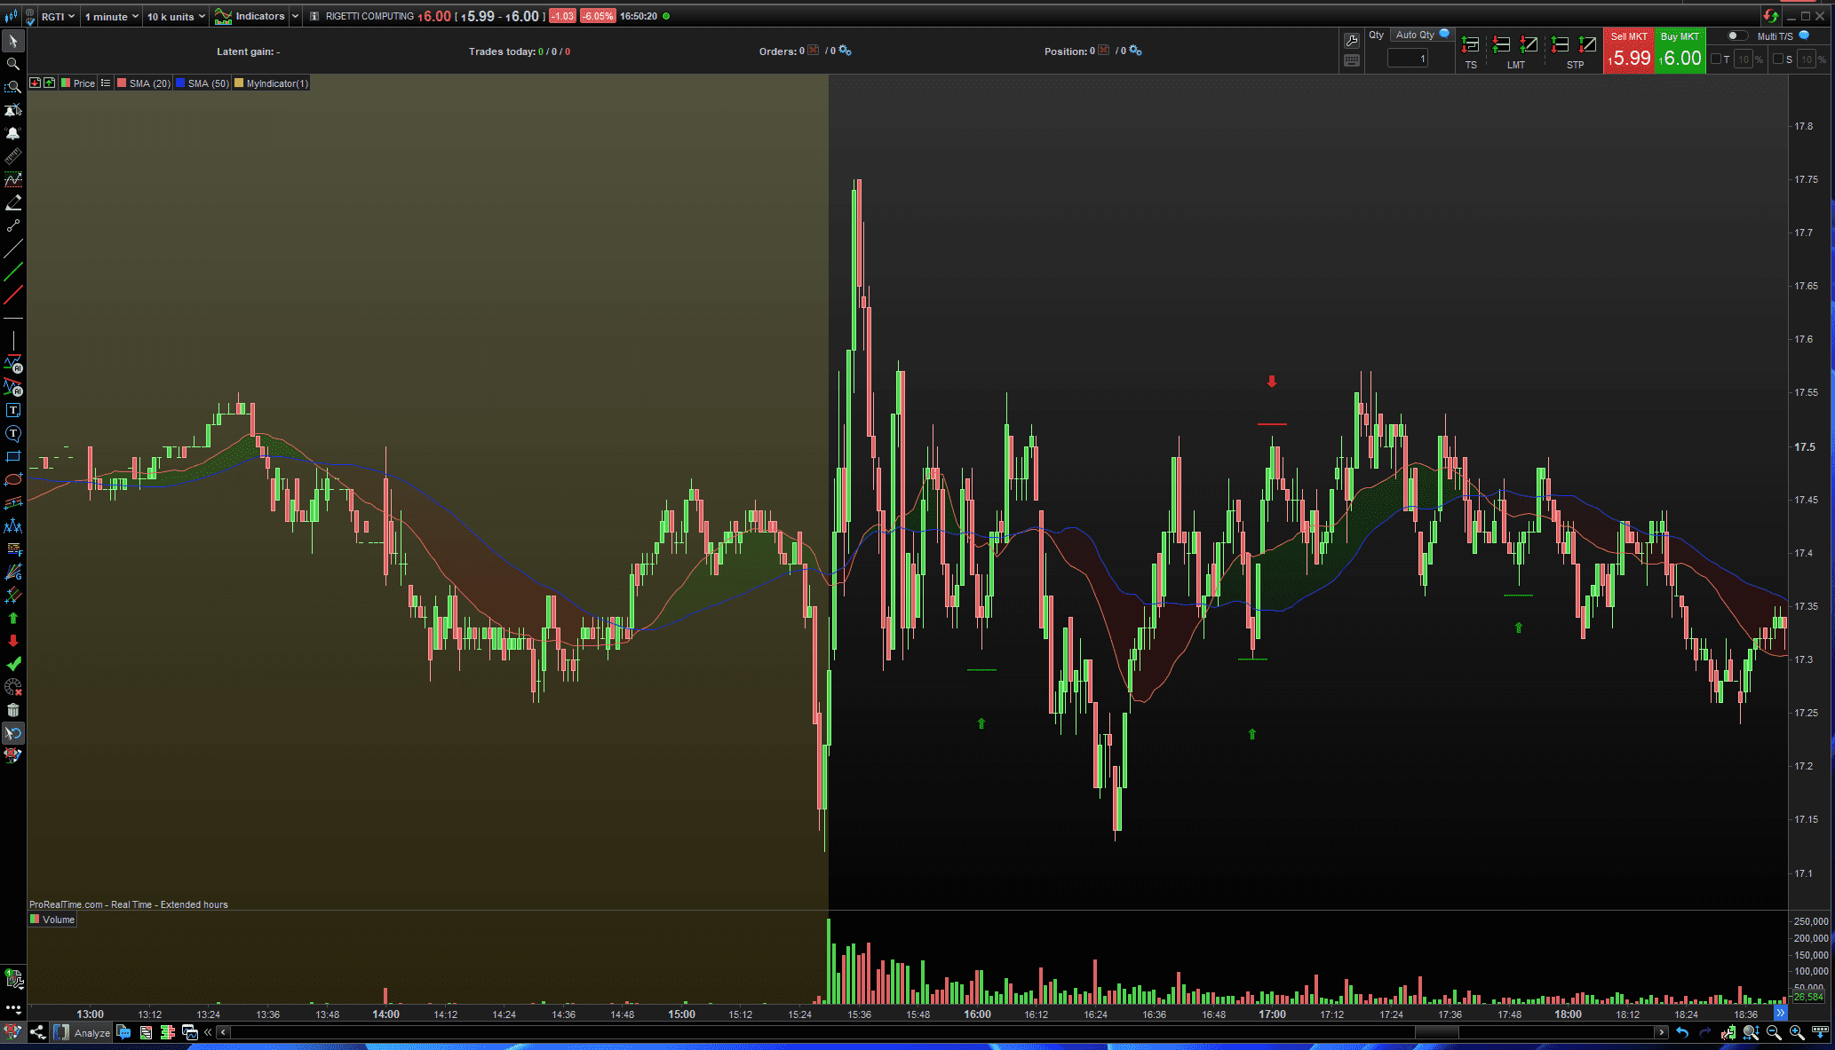Select the text annotation tool
Image resolution: width=1835 pixels, height=1050 pixels.
(x=12, y=410)
